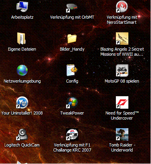Image resolution: width=151 pixels, height=164 pixels.
Task: Open the Arbeitsplatz computer icon
Action: coord(22,6)
